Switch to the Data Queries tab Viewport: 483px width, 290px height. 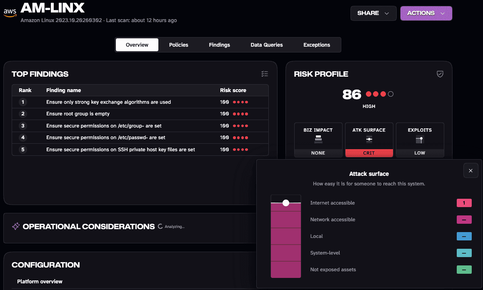tap(267, 45)
